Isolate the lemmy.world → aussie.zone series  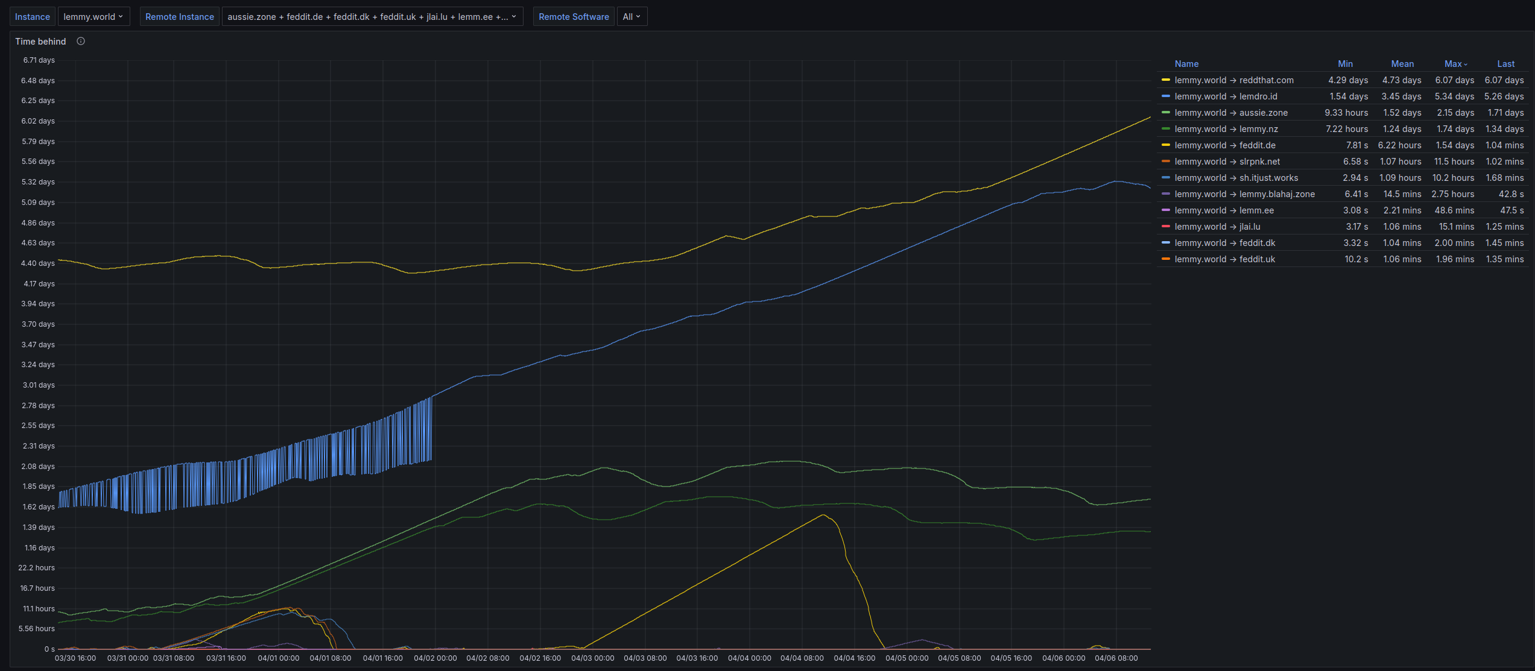[1231, 113]
